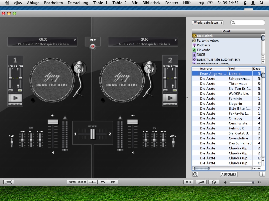The image size is (269, 201).
Task: Click the deck 1 volume fader handle
Action: tap(53, 122)
